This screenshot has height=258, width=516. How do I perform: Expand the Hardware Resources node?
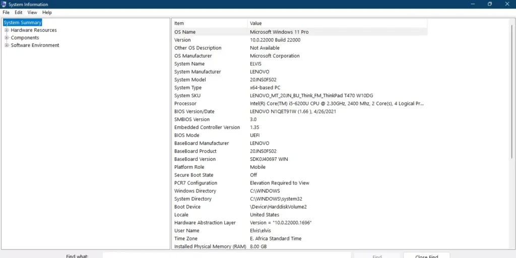click(7, 30)
